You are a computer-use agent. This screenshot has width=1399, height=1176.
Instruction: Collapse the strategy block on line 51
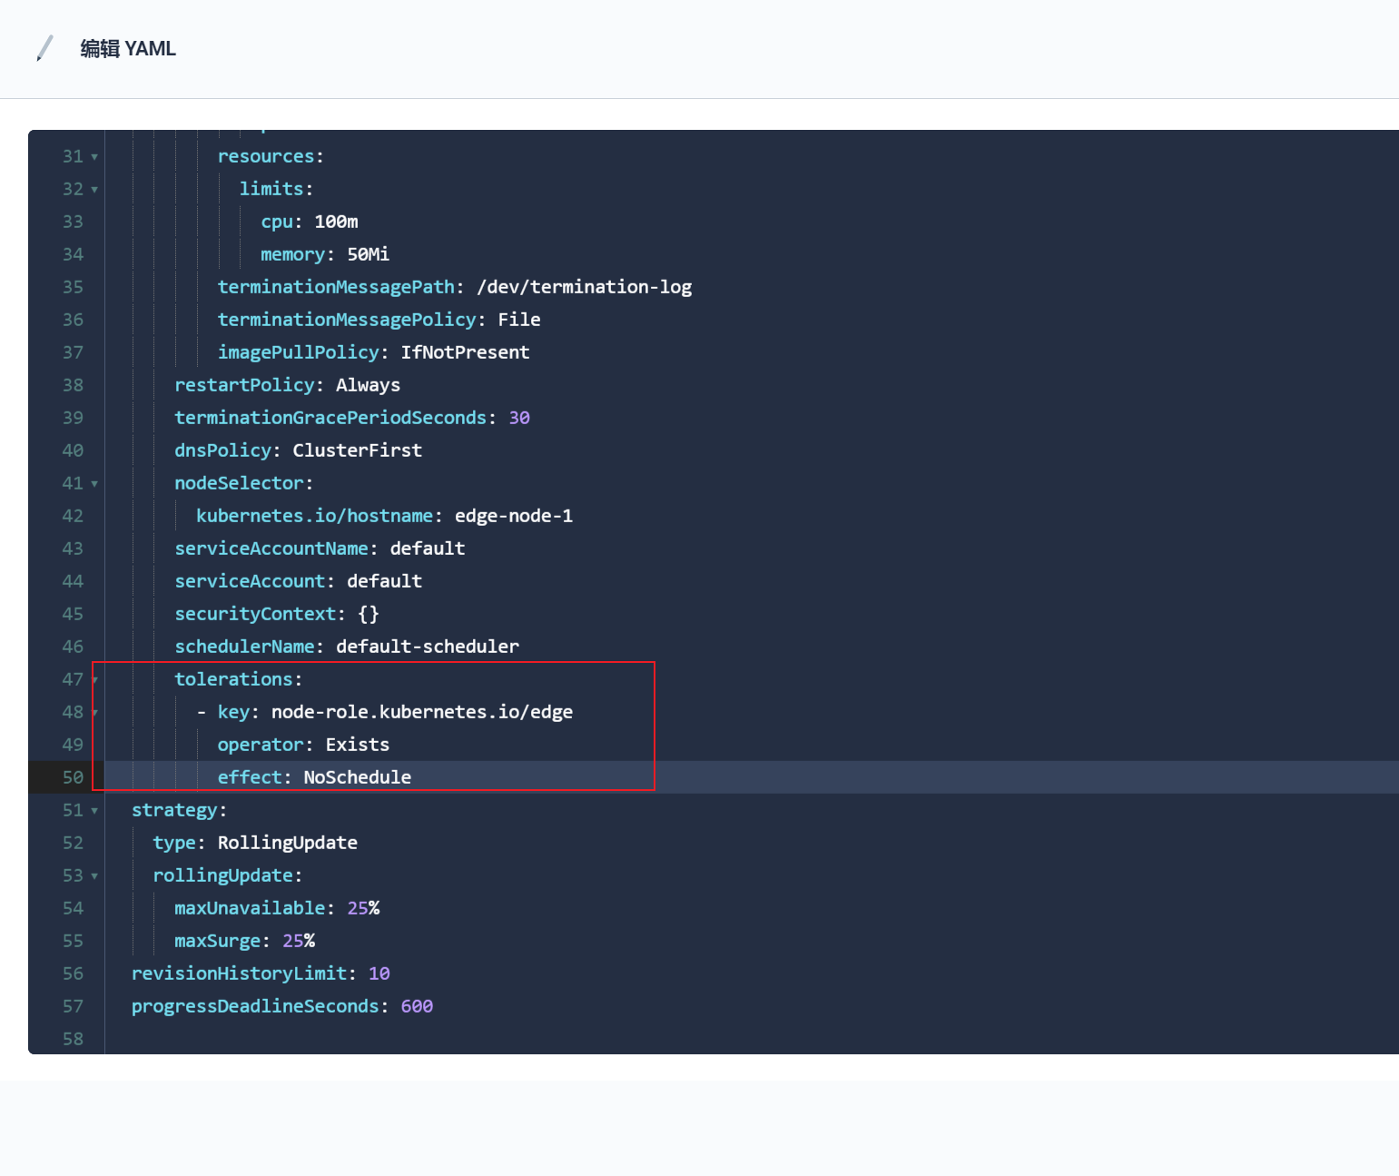coord(95,810)
